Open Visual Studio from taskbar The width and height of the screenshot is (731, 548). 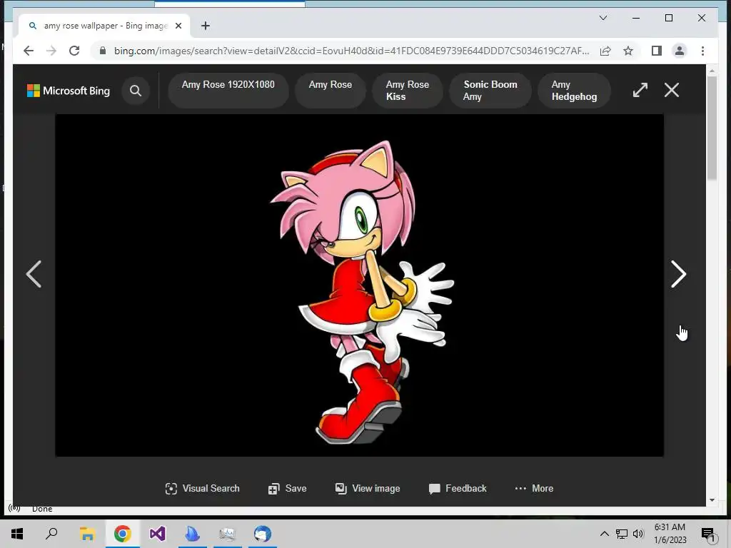[x=158, y=534]
